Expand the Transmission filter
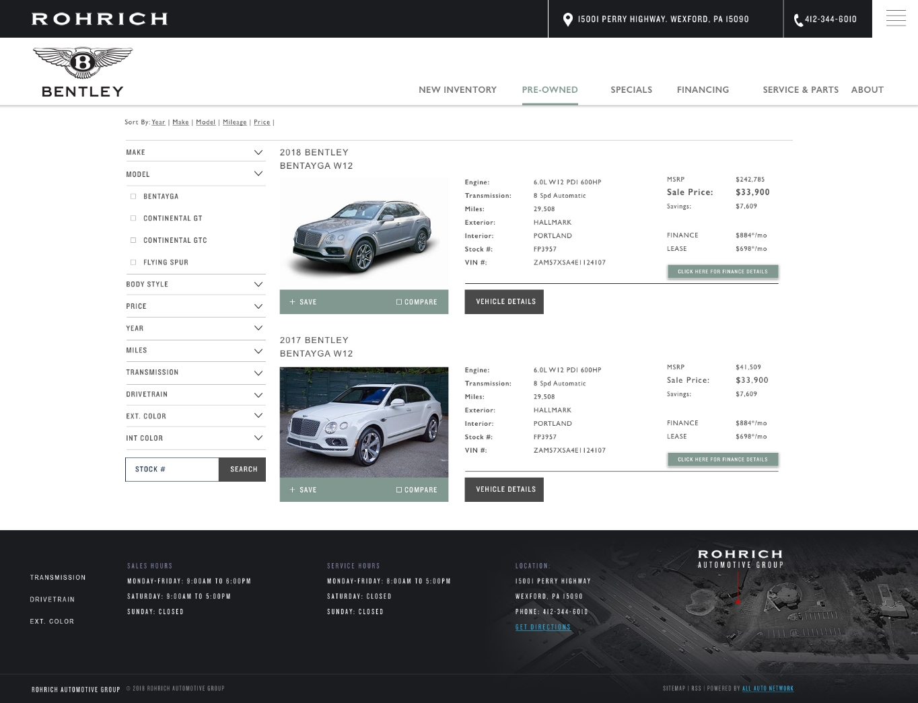Screen dimensions: 918x703 coord(195,372)
